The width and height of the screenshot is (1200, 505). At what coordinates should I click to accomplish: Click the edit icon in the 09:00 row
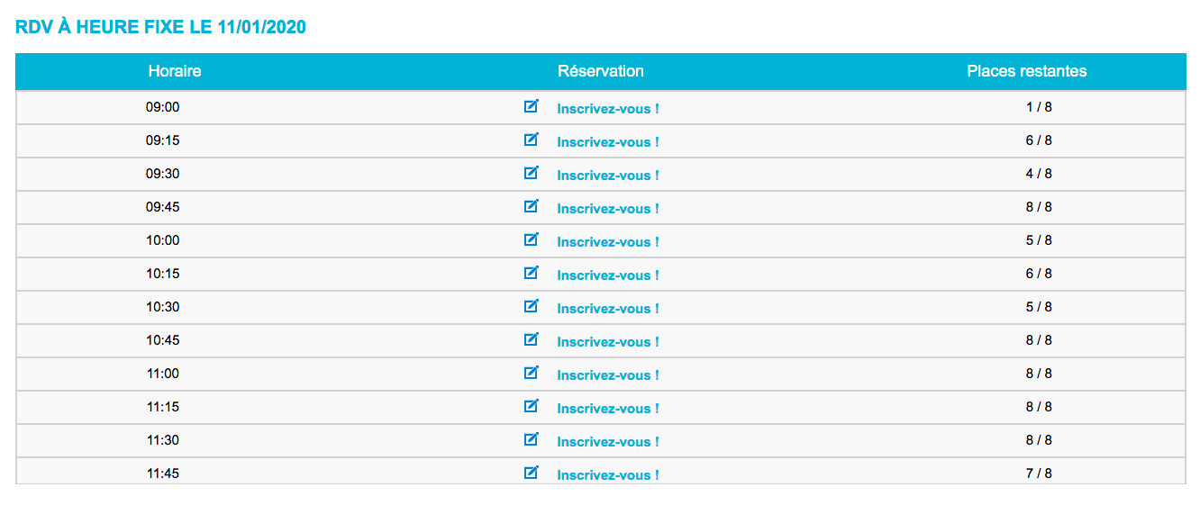click(532, 106)
